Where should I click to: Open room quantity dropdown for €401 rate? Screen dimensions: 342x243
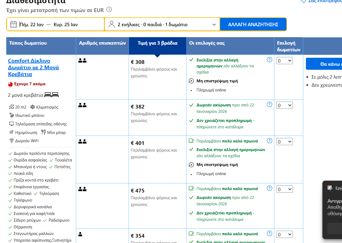285,142
